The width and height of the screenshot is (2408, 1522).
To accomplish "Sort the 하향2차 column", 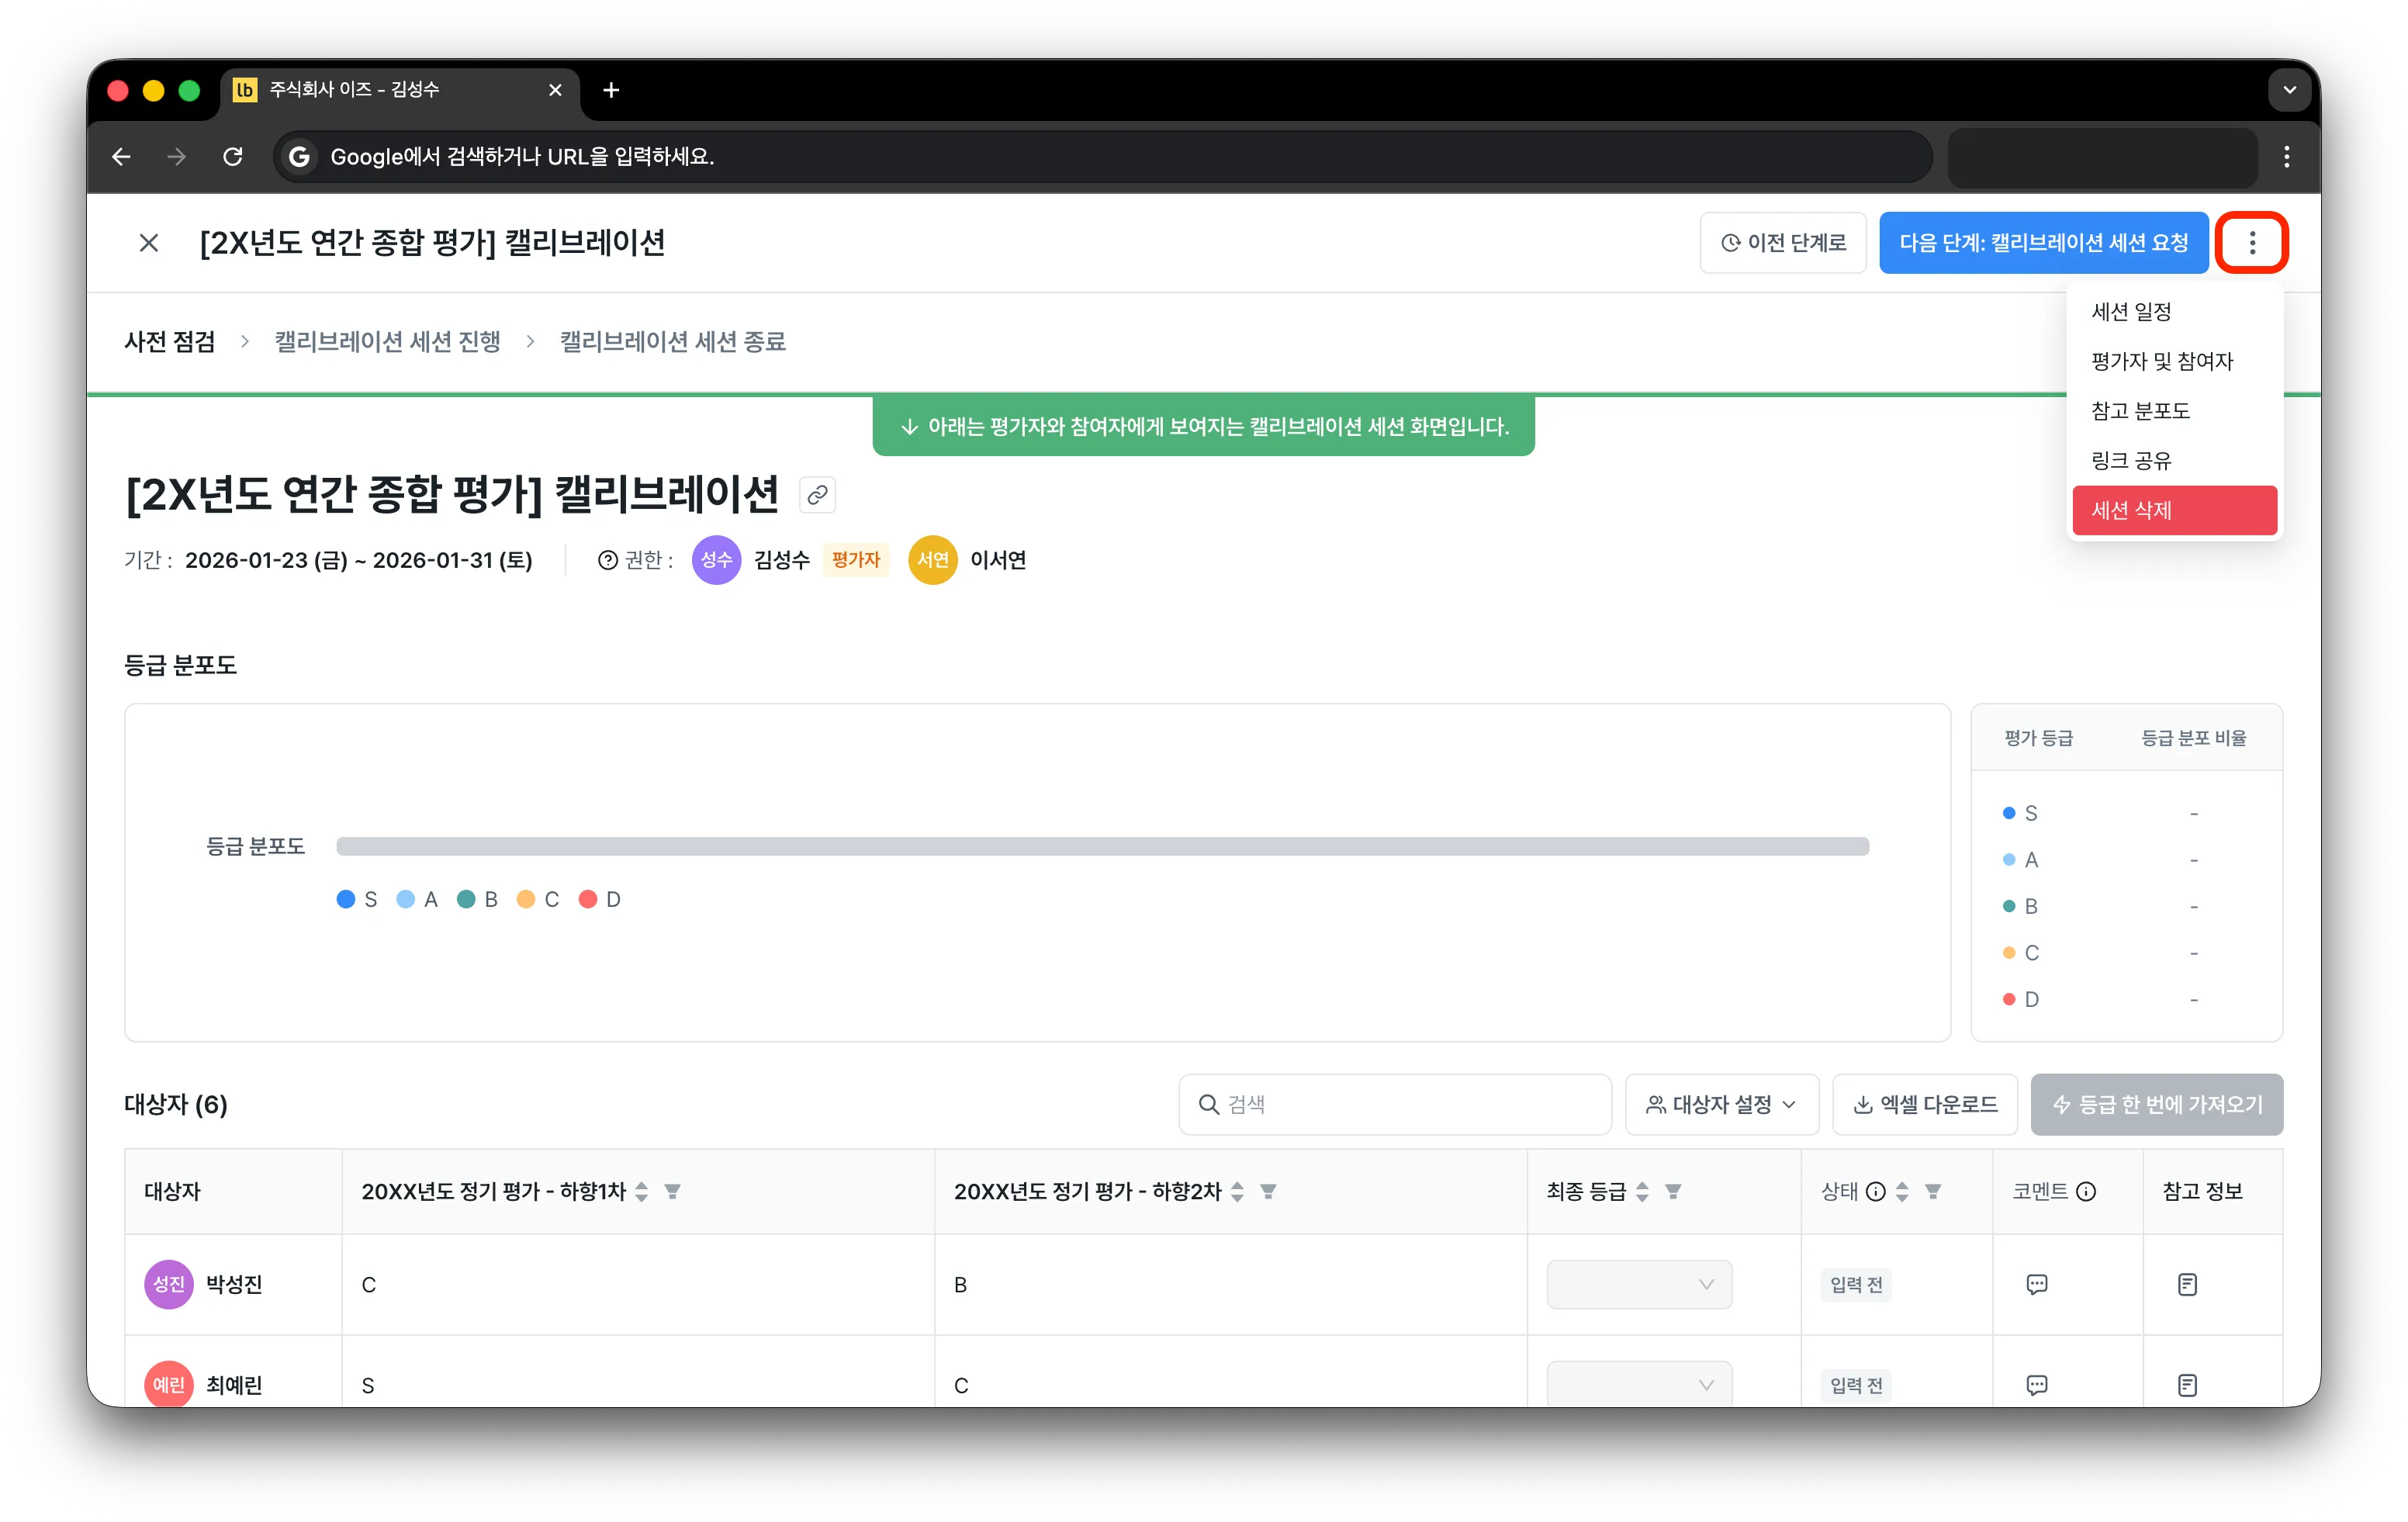I will [1237, 1191].
